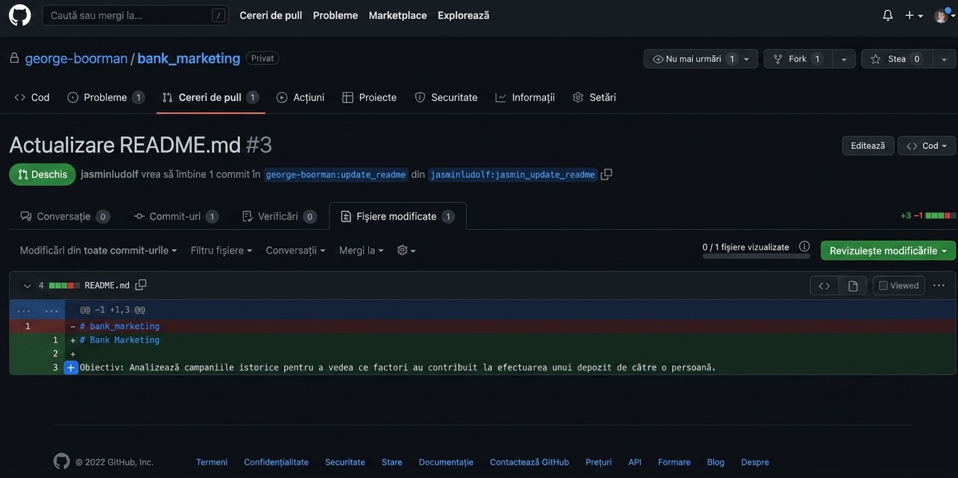Image resolution: width=958 pixels, height=478 pixels.
Task: Show info about files viewed icon
Action: point(805,246)
